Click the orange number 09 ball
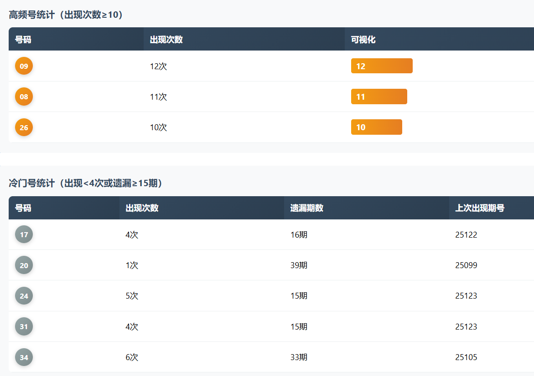 click(x=24, y=66)
